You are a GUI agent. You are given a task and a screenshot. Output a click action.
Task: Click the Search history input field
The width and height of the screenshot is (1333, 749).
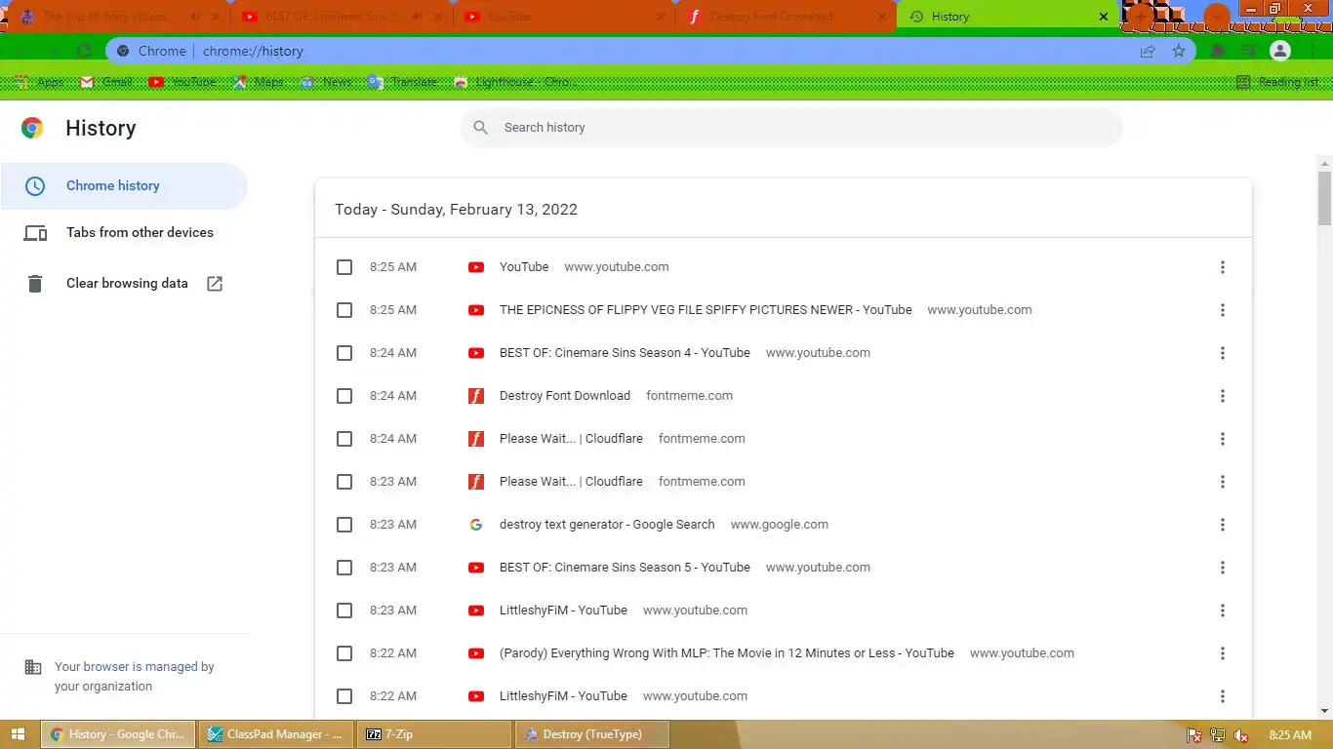[x=791, y=128]
